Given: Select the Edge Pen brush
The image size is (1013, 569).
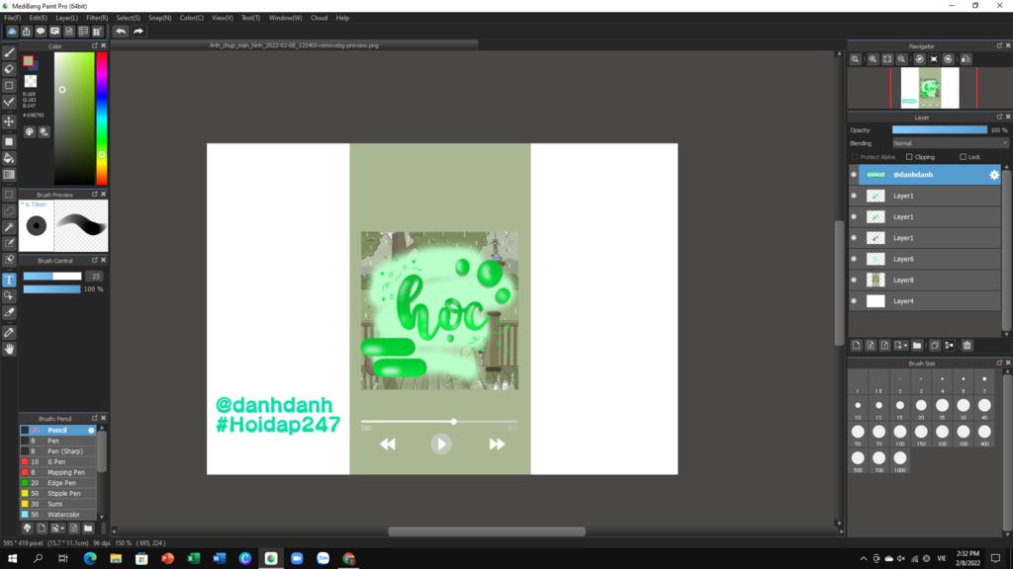Looking at the screenshot, I should tap(58, 483).
